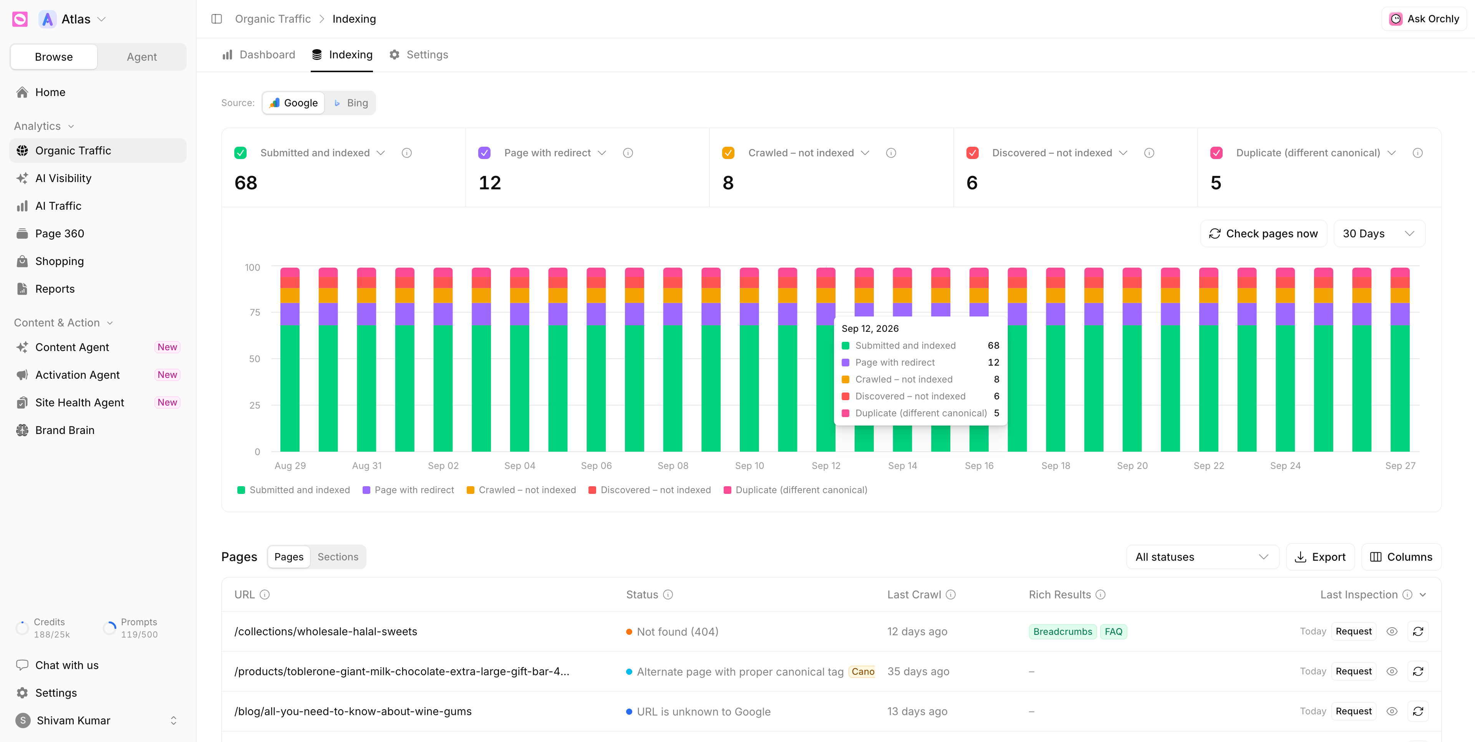This screenshot has height=742, width=1475.
Task: Open Page 360 in the sidebar
Action: click(x=98, y=234)
